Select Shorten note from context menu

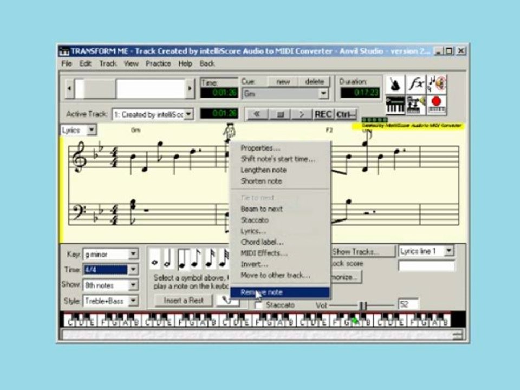(x=280, y=181)
